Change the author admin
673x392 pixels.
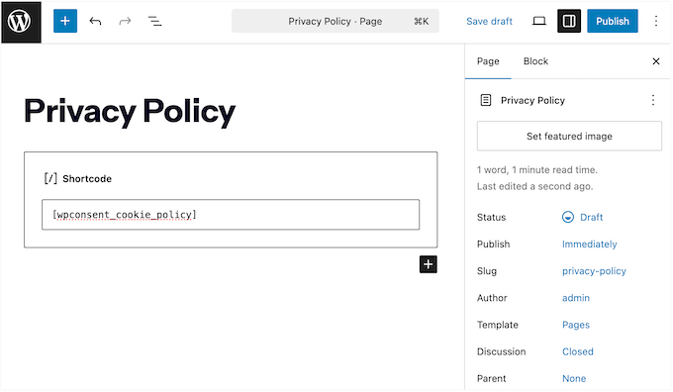[x=576, y=298]
